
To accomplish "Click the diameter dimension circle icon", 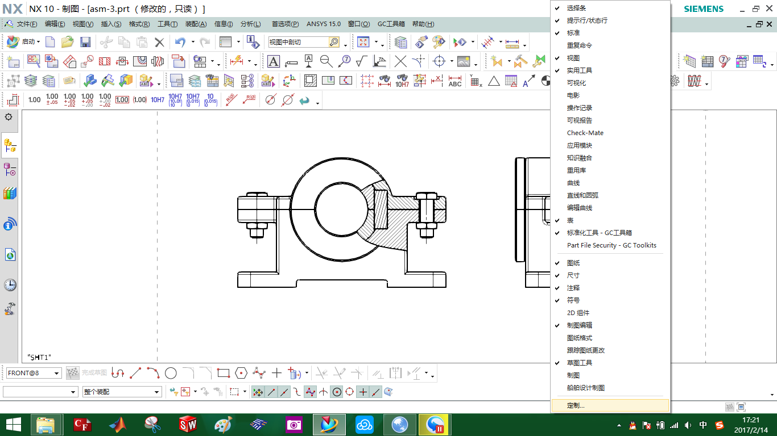I will [x=271, y=100].
